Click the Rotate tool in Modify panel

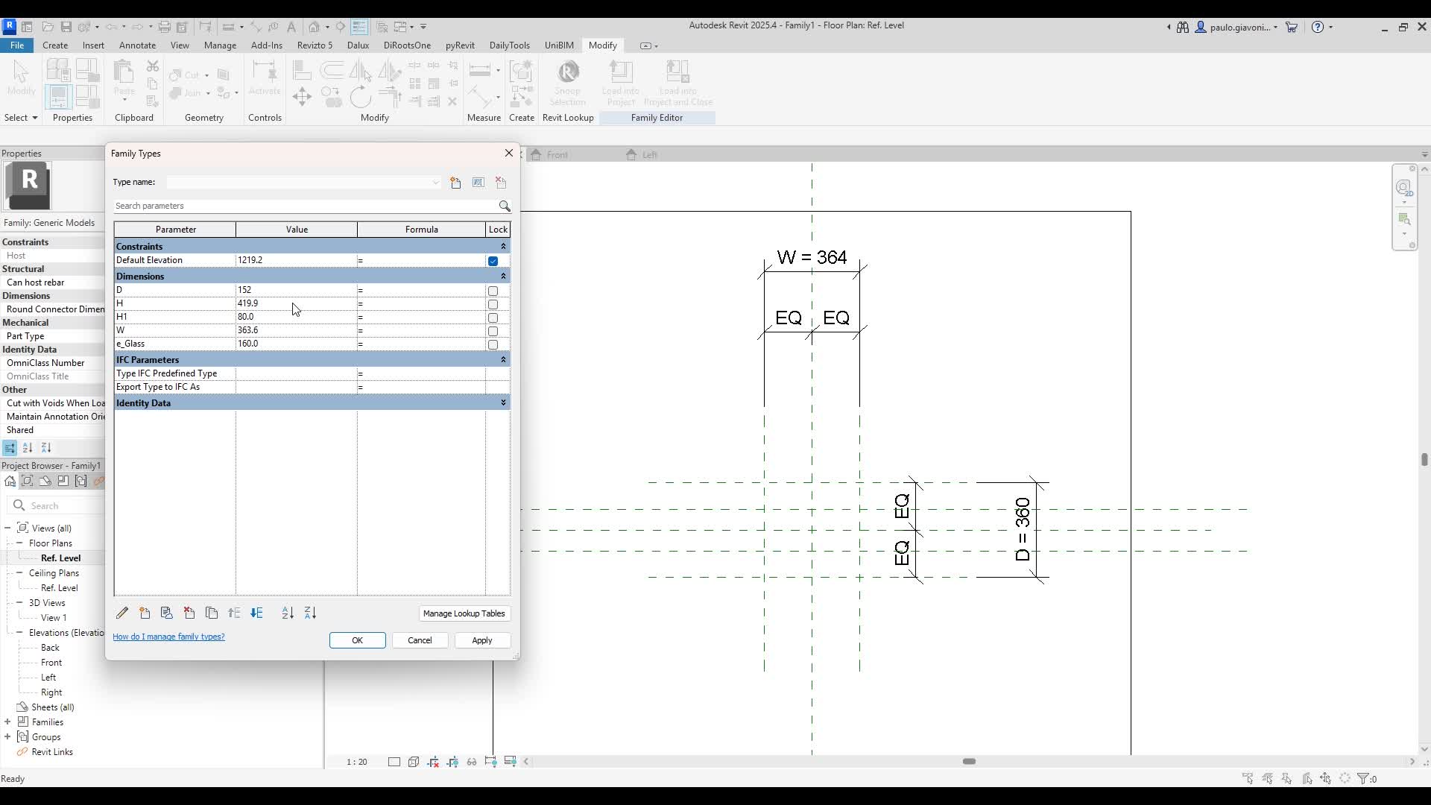pos(361,96)
